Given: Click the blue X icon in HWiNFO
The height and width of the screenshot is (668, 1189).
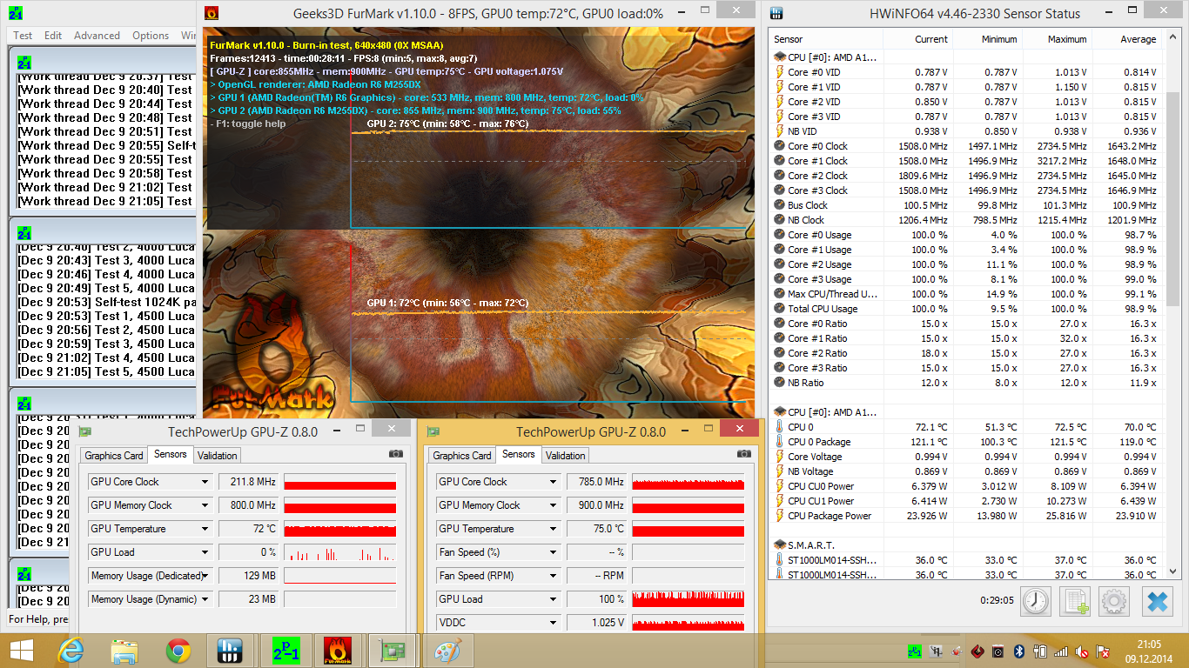Looking at the screenshot, I should pos(1157,601).
